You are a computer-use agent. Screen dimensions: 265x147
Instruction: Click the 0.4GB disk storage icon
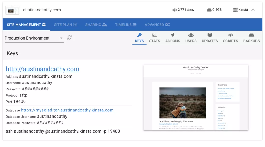[209, 10]
